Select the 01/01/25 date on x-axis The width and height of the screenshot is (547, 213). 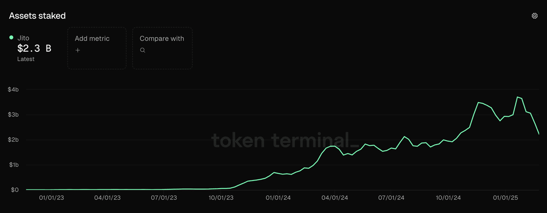pyautogui.click(x=505, y=198)
